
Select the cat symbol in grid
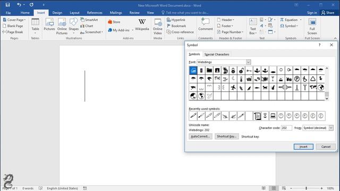(x=265, y=88)
